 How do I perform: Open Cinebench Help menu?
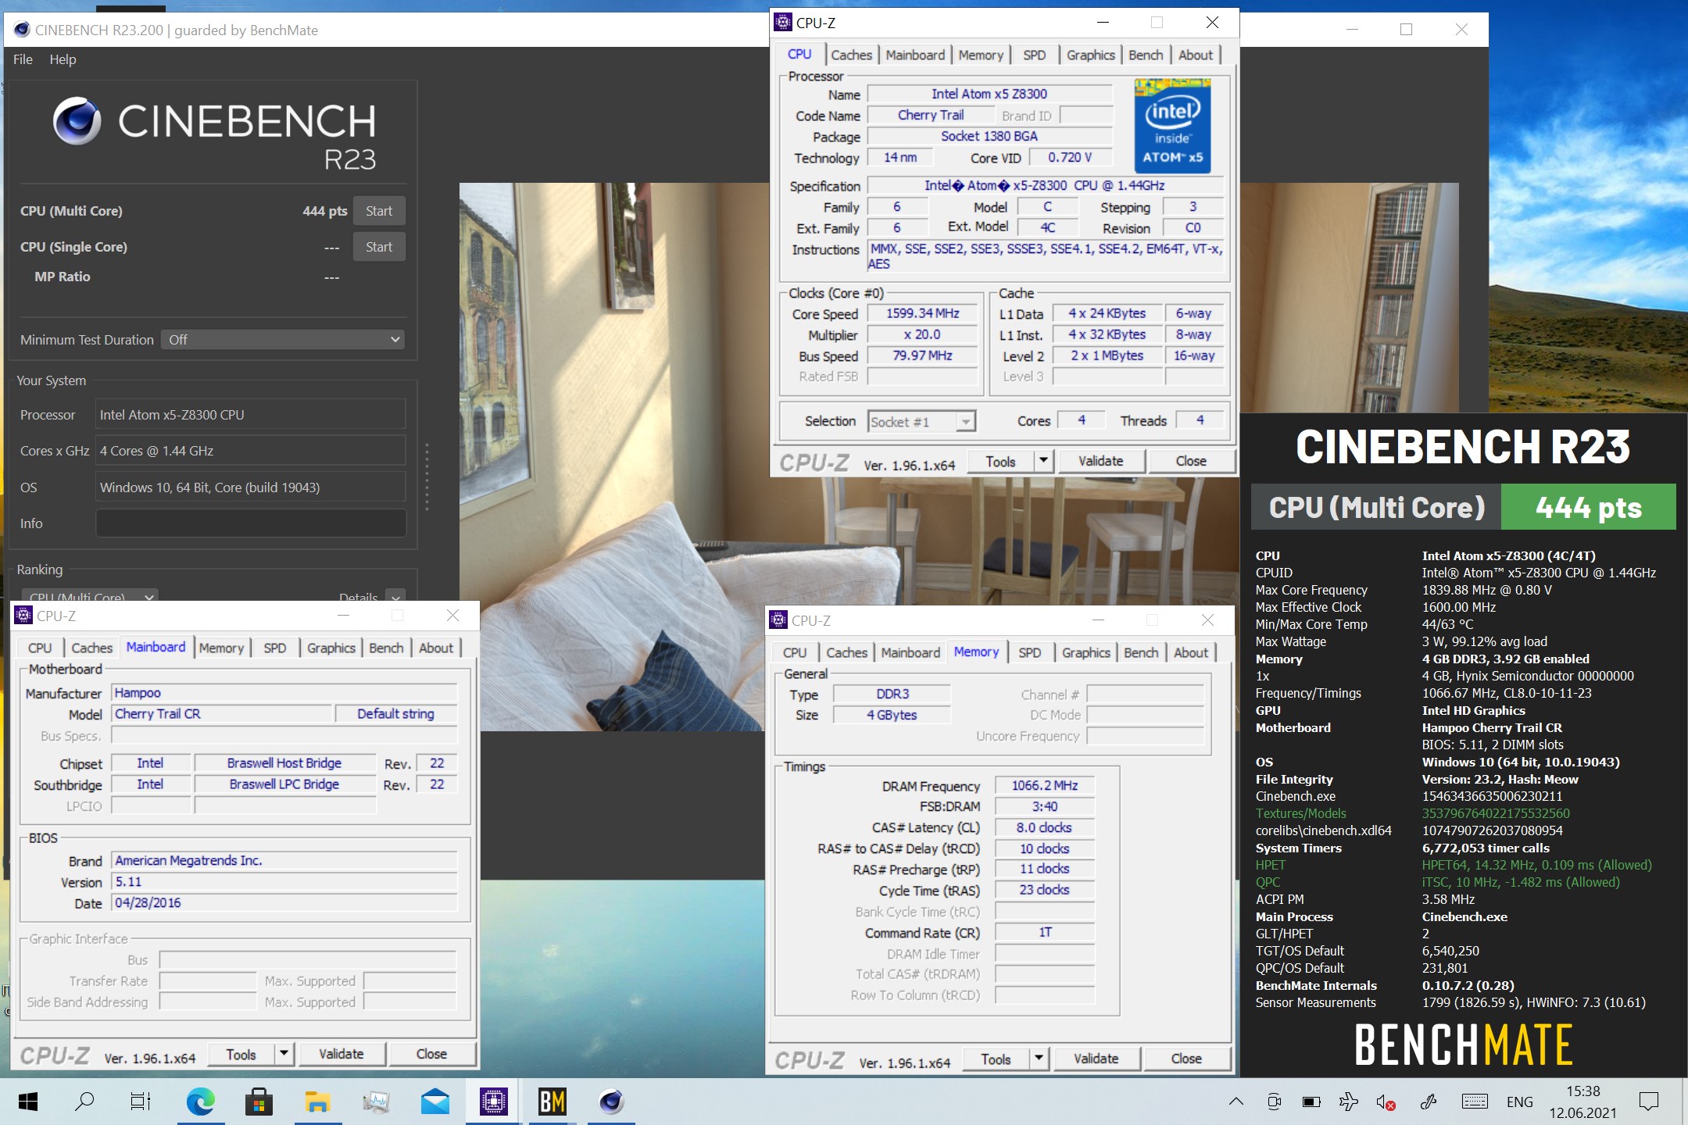63,59
